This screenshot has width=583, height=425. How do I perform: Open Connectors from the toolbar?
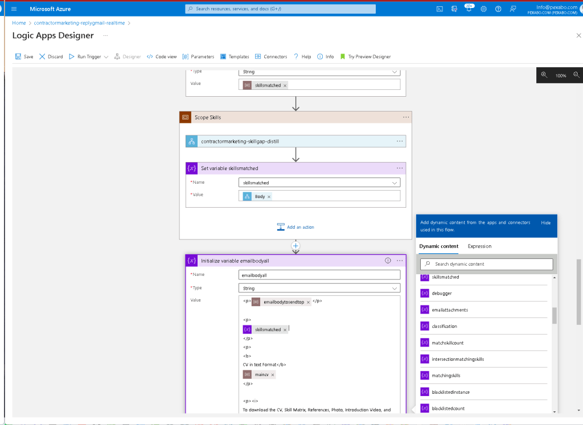click(271, 56)
